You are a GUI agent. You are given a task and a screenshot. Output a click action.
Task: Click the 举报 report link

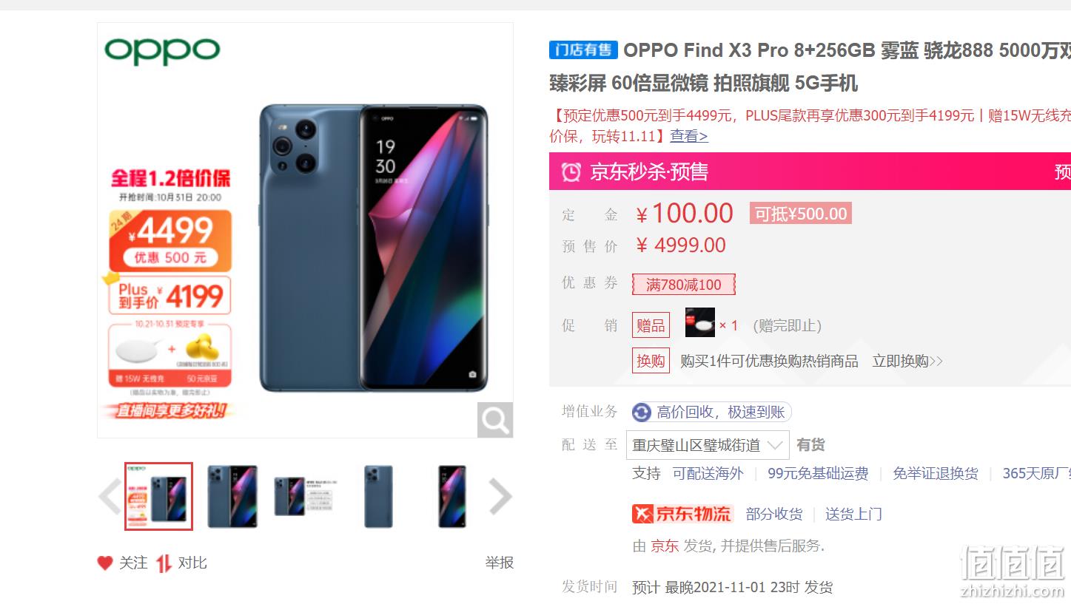[x=500, y=563]
